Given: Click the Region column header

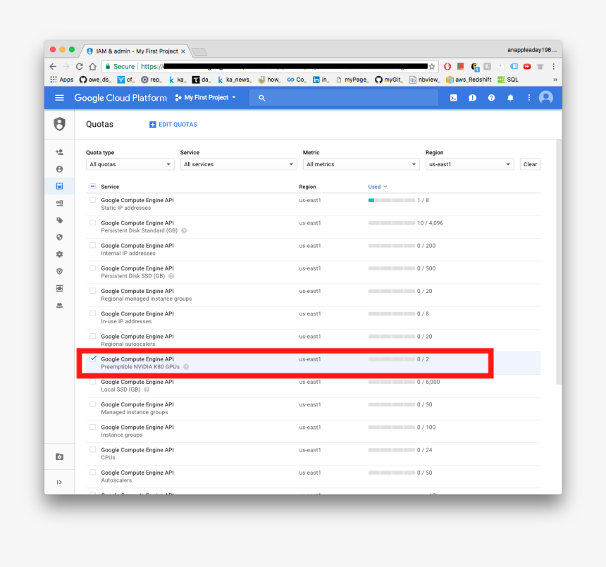Looking at the screenshot, I should [307, 187].
